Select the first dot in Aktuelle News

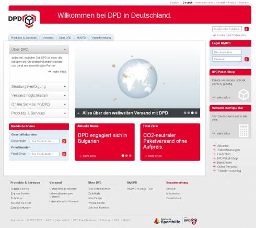point(123,155)
